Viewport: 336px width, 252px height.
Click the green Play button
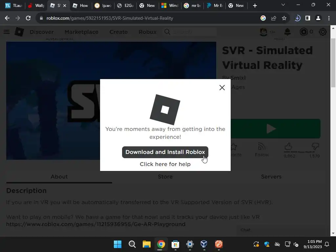(276, 129)
